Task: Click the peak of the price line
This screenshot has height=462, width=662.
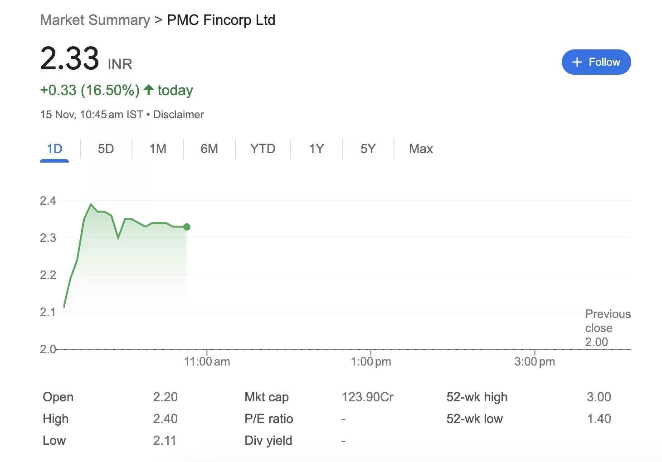Action: [91, 204]
